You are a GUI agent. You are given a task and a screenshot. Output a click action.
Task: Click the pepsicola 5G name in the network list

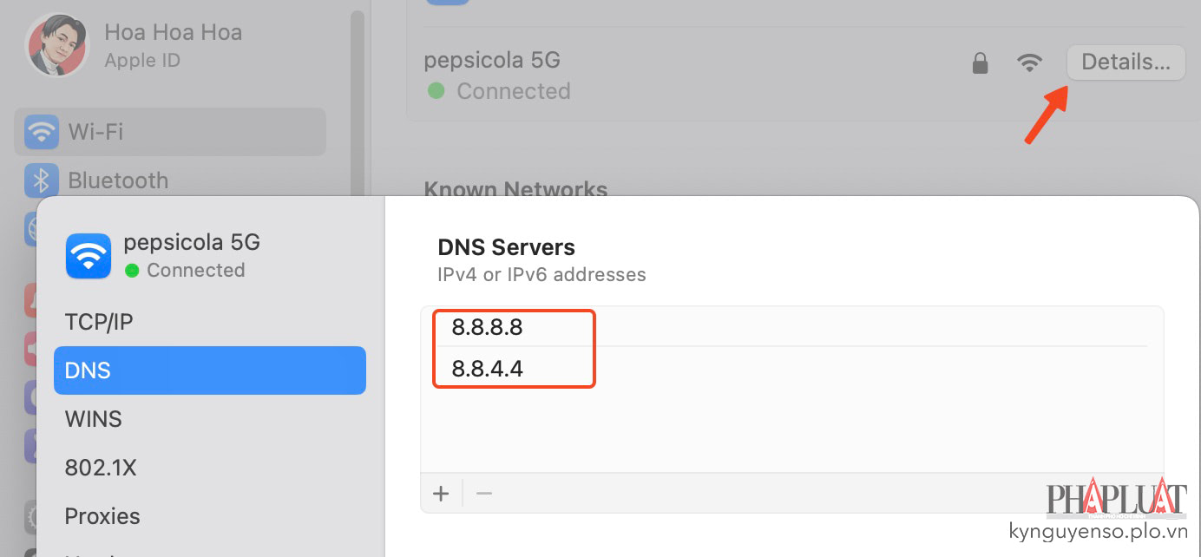pos(492,61)
